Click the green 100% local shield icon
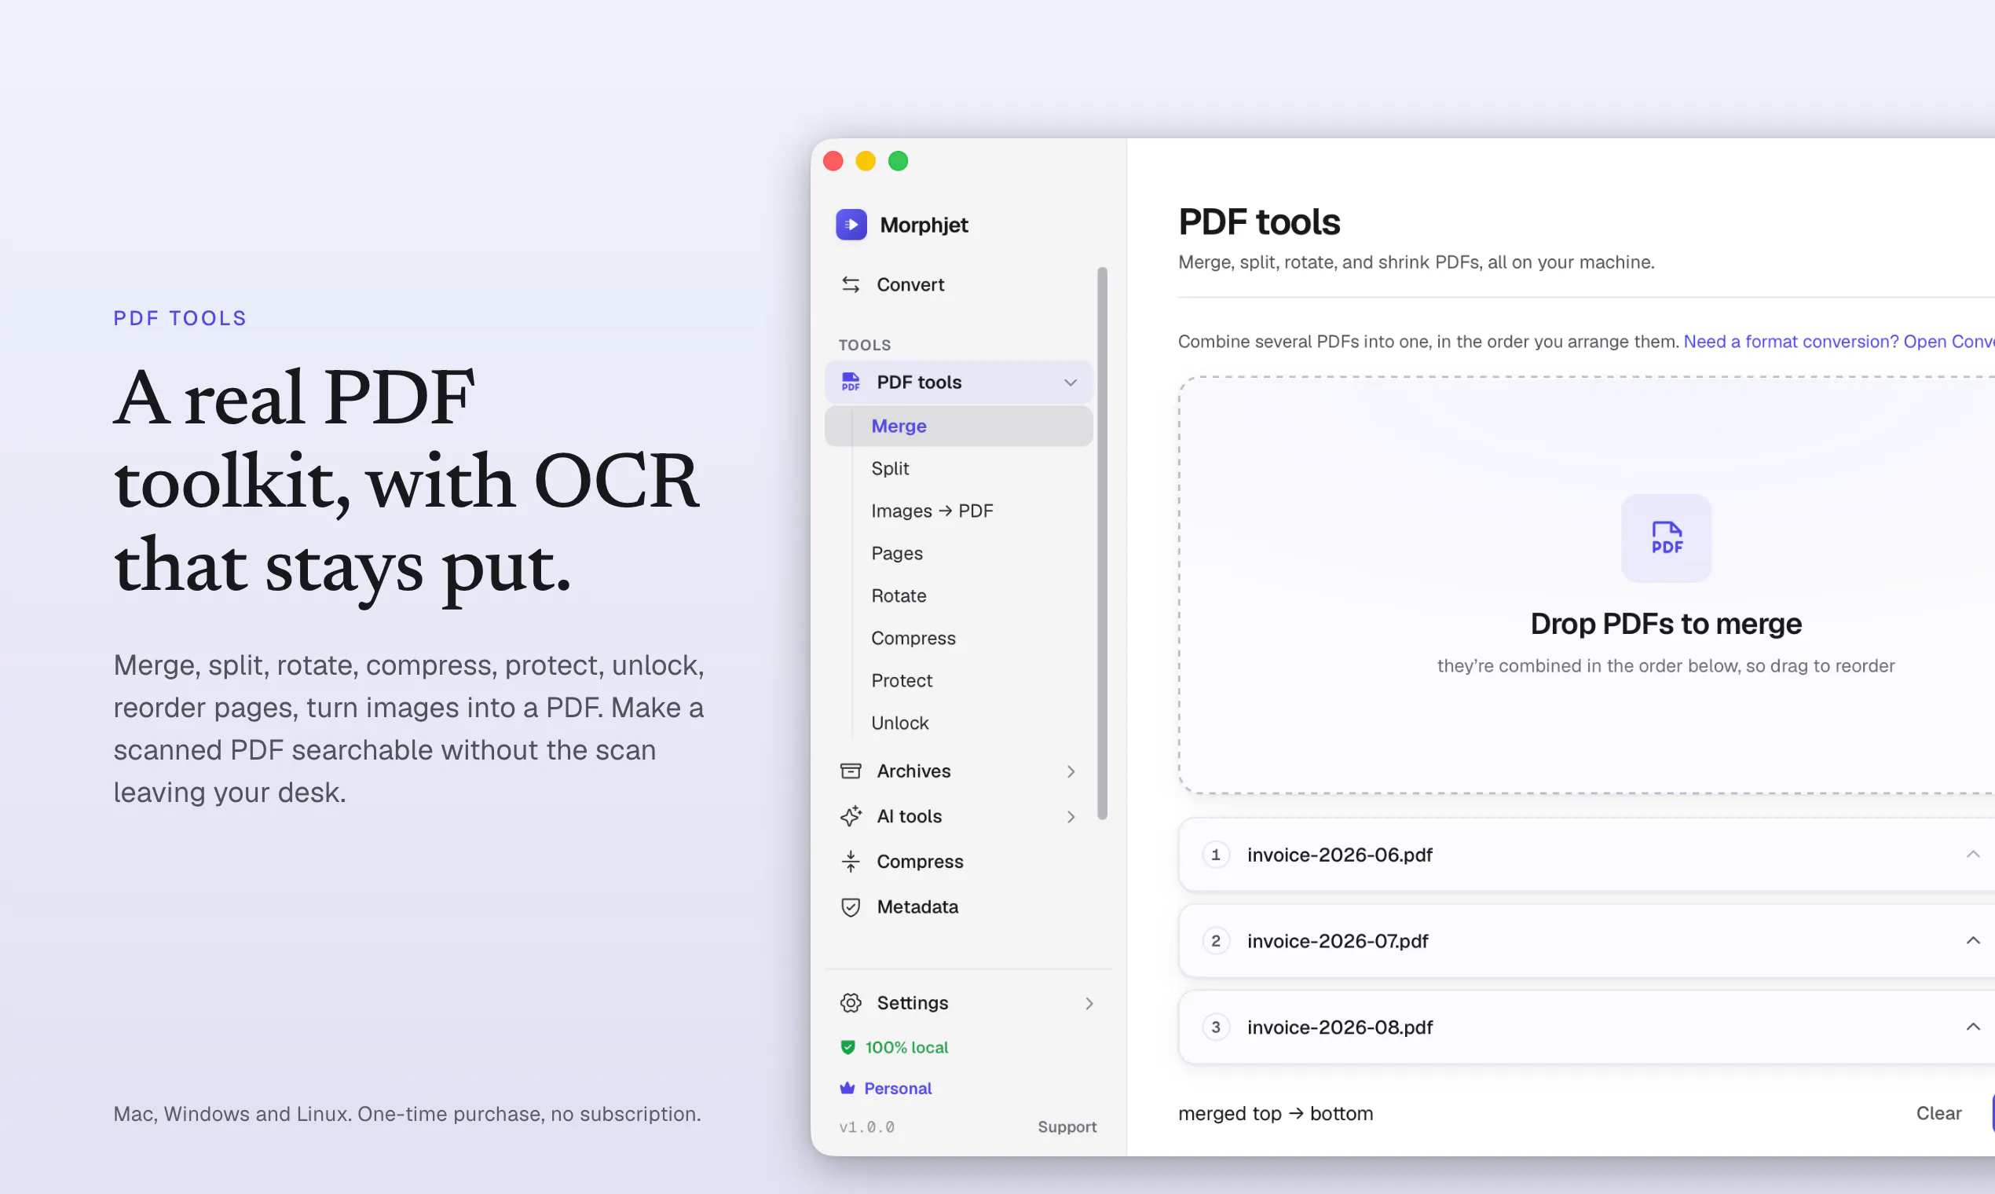Viewport: 1995px width, 1194px height. (847, 1047)
